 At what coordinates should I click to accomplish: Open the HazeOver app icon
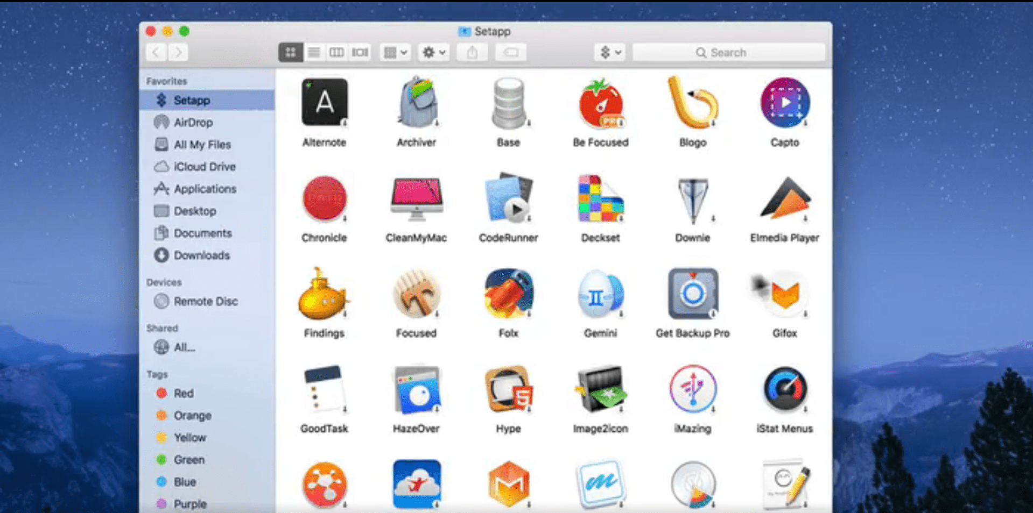(417, 389)
